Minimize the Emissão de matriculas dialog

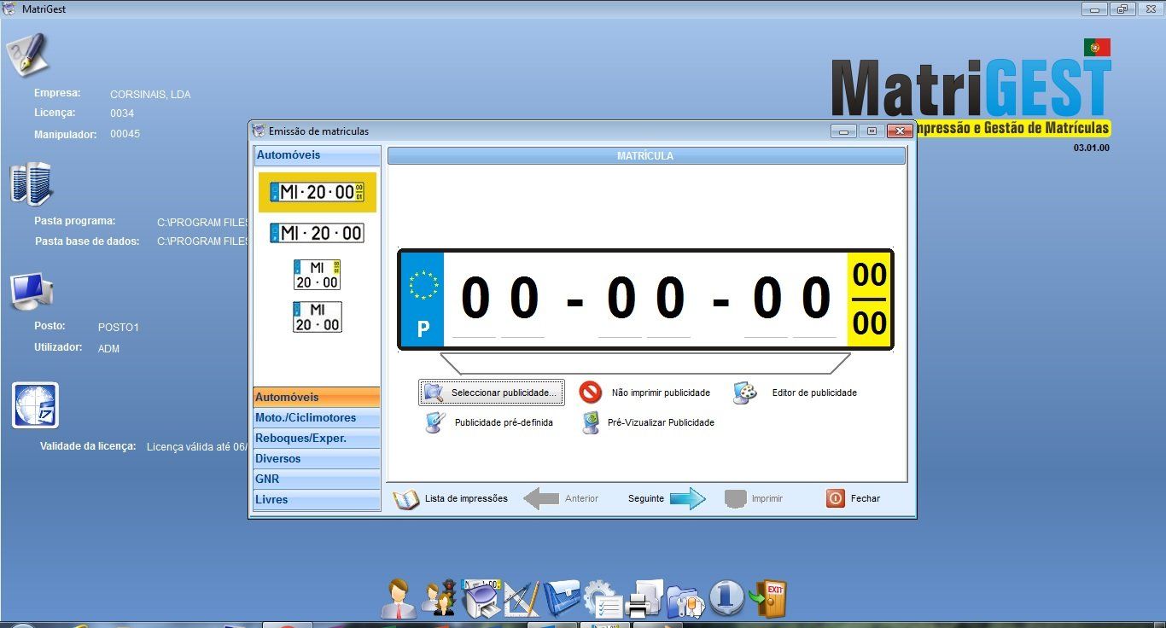(843, 131)
